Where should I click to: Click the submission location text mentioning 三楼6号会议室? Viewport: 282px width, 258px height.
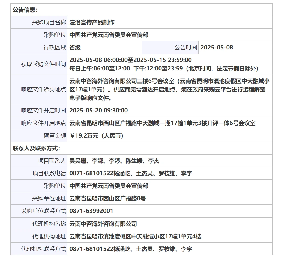(170, 90)
